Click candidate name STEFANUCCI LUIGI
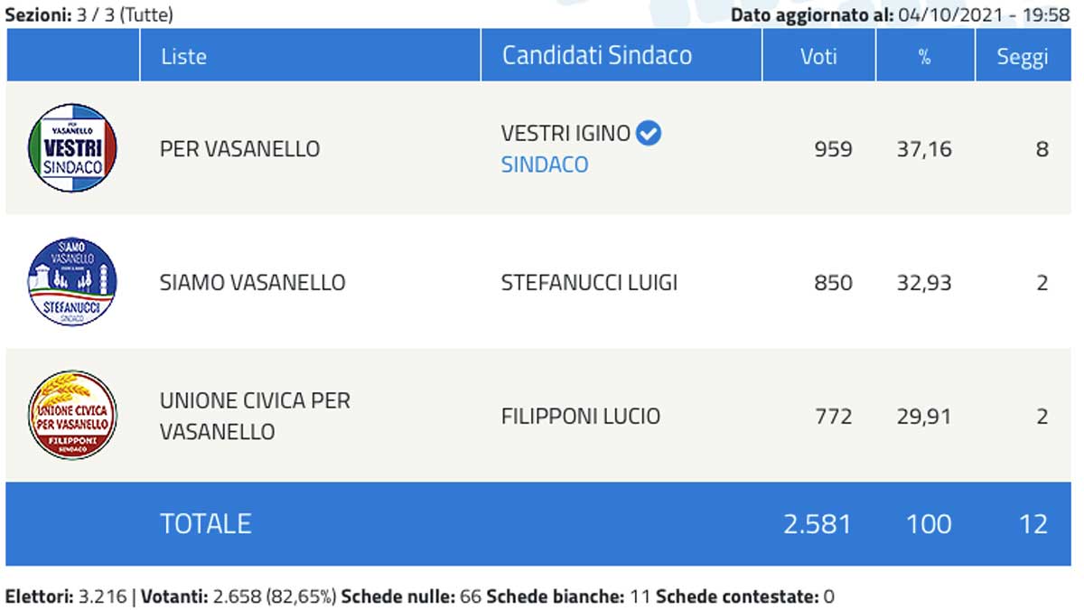 point(589,282)
